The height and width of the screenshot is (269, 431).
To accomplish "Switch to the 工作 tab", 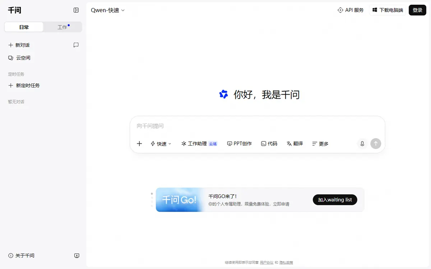I will [x=62, y=27].
